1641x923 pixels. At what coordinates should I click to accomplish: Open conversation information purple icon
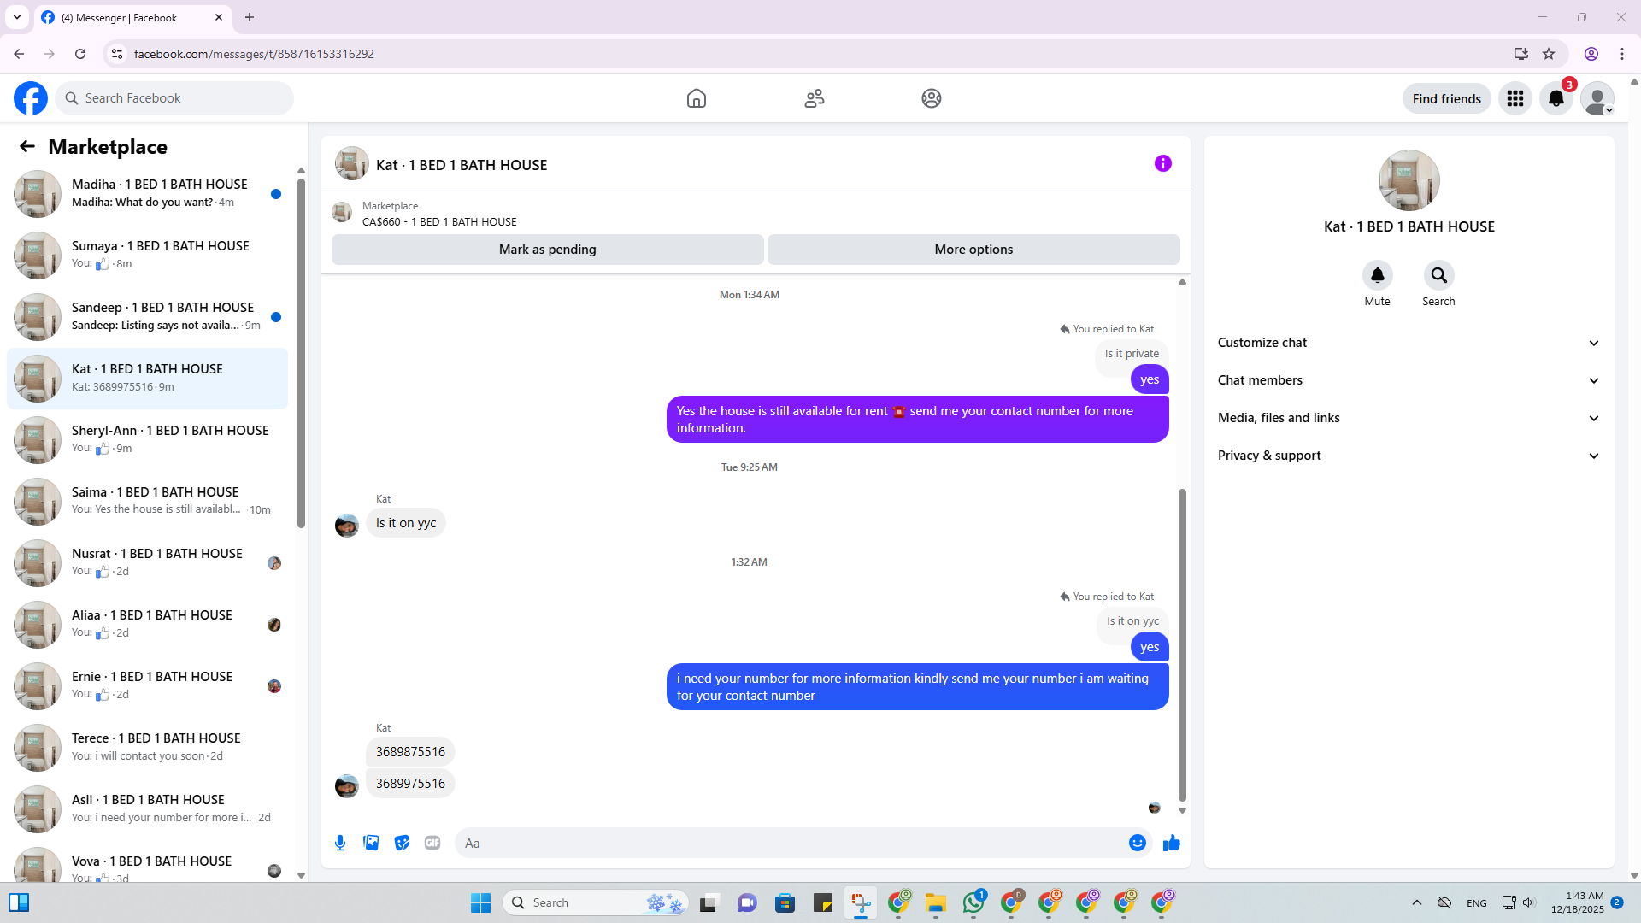click(x=1162, y=163)
